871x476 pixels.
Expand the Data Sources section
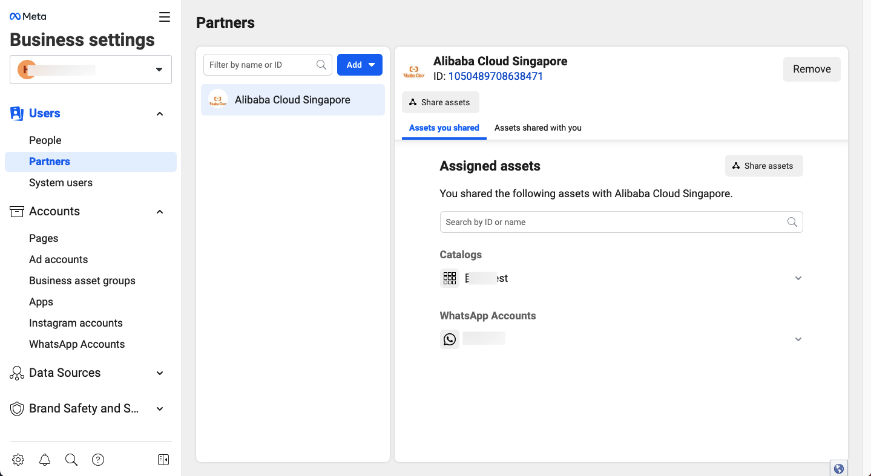tap(160, 373)
